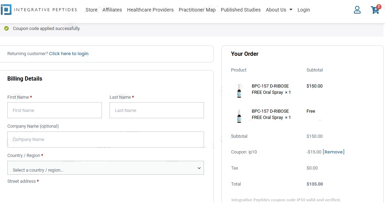Screen dimensions: 385x203
Task: Open the Affiliates menu item
Action: click(112, 10)
